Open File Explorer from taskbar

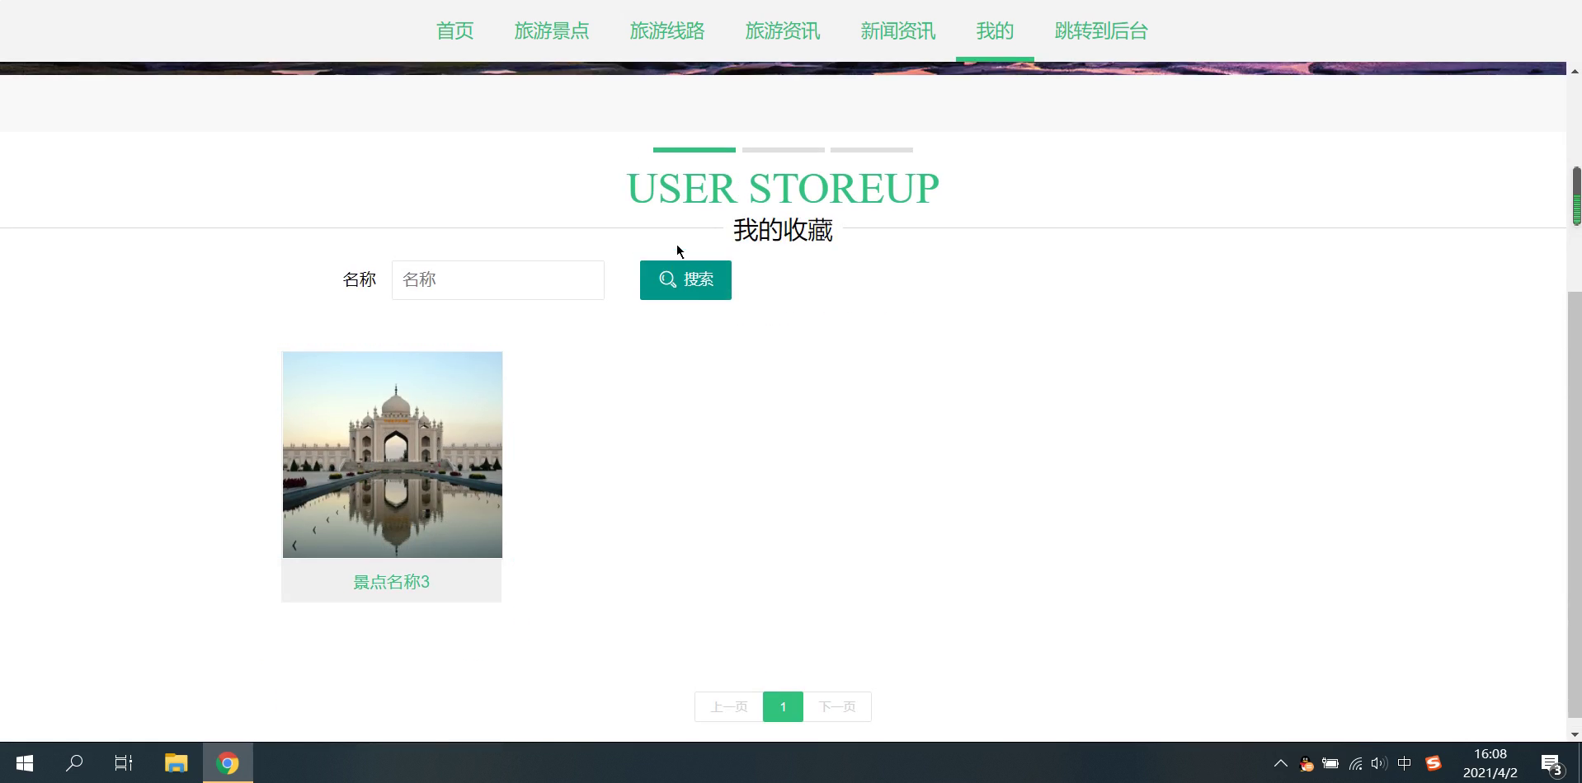[177, 763]
